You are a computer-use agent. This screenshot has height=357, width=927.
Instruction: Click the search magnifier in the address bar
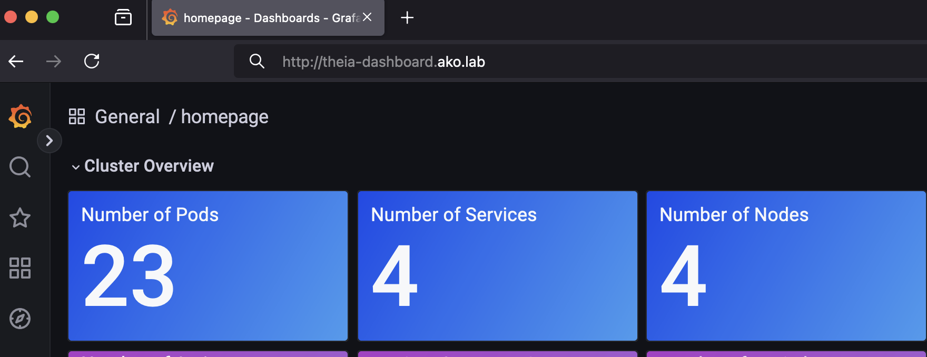pyautogui.click(x=257, y=61)
